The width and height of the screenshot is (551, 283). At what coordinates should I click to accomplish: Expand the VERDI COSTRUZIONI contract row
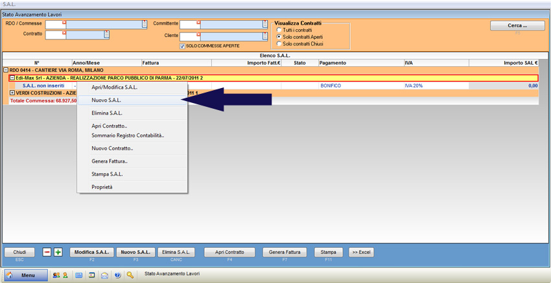(x=12, y=93)
